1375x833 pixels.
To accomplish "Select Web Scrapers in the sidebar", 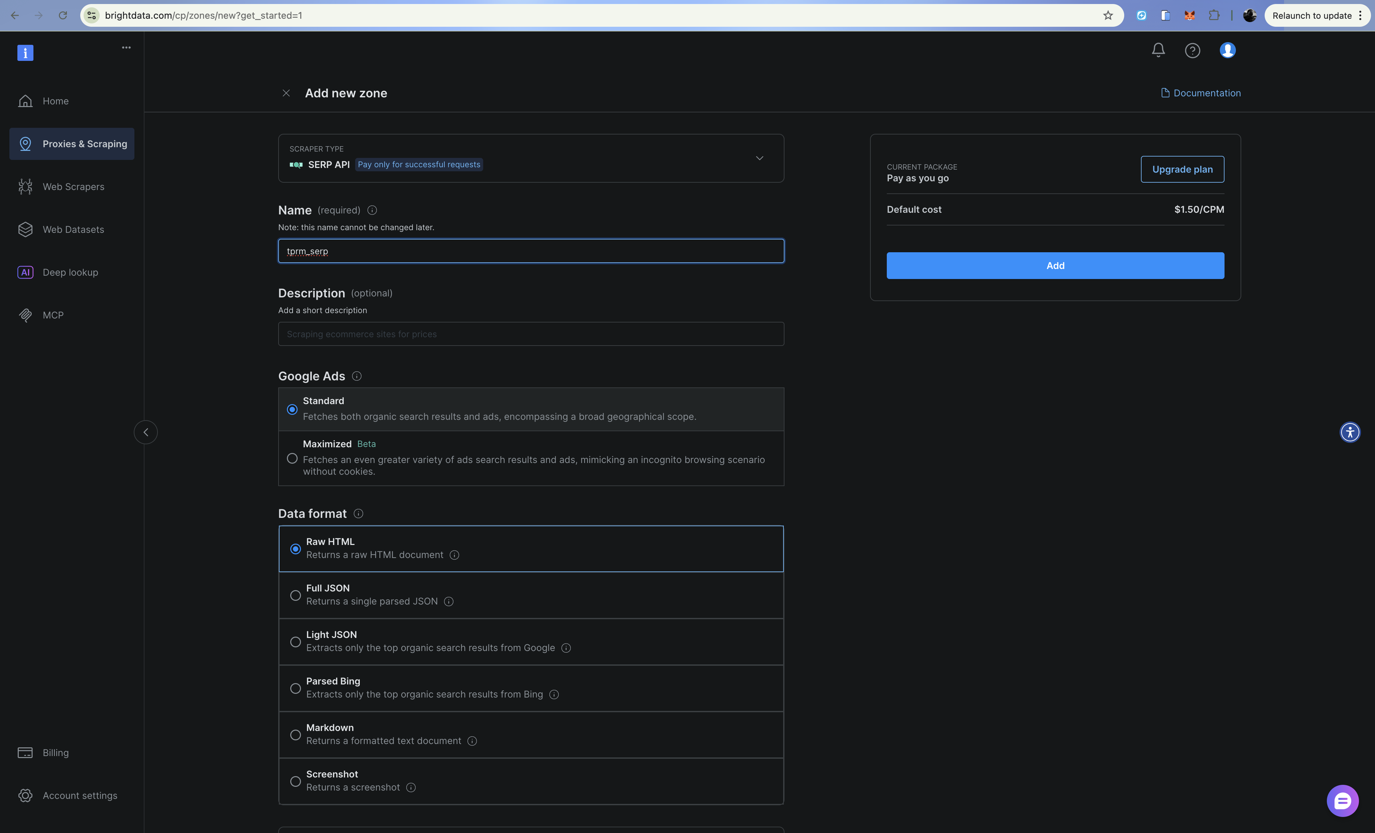I will [73, 186].
